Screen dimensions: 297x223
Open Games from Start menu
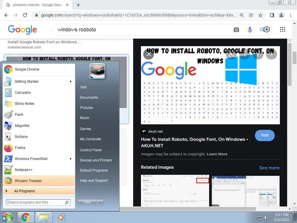point(86,129)
